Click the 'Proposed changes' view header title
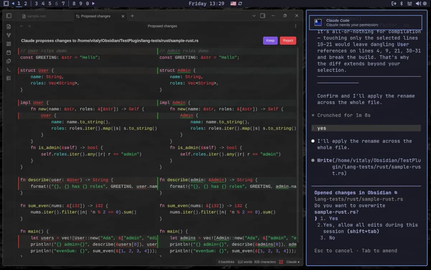This screenshot has height=270, width=431. click(x=162, y=26)
